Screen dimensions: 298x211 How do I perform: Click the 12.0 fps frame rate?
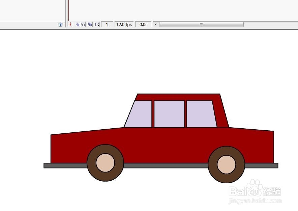click(x=124, y=25)
